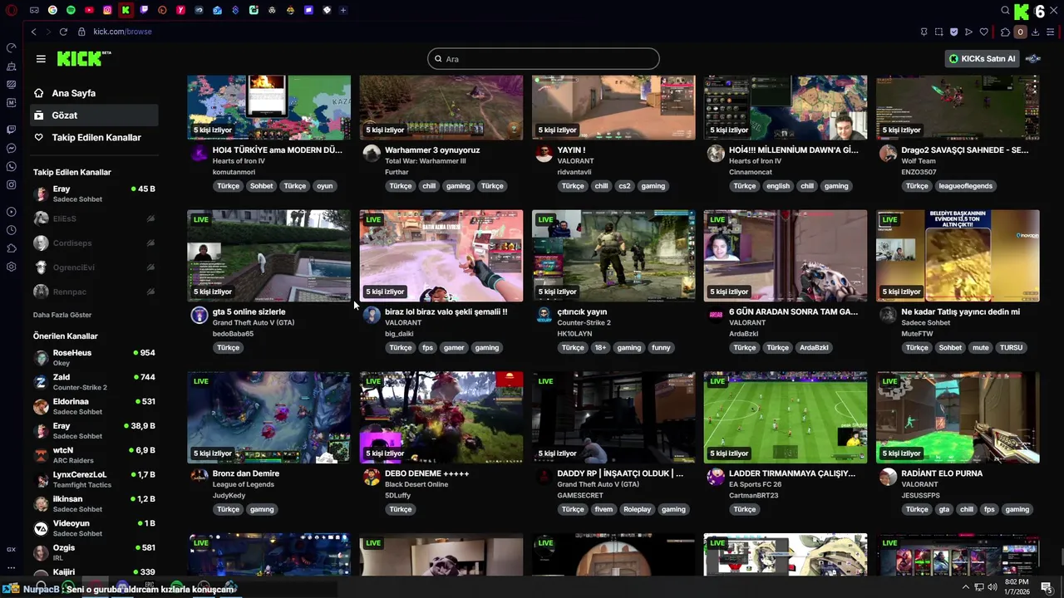Click the send flow arrow icon
The width and height of the screenshot is (1064, 598).
[x=968, y=32]
